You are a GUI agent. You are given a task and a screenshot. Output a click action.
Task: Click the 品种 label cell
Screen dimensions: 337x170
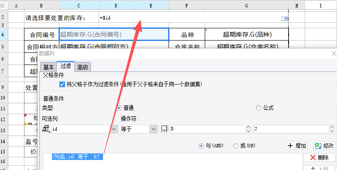(x=187, y=34)
